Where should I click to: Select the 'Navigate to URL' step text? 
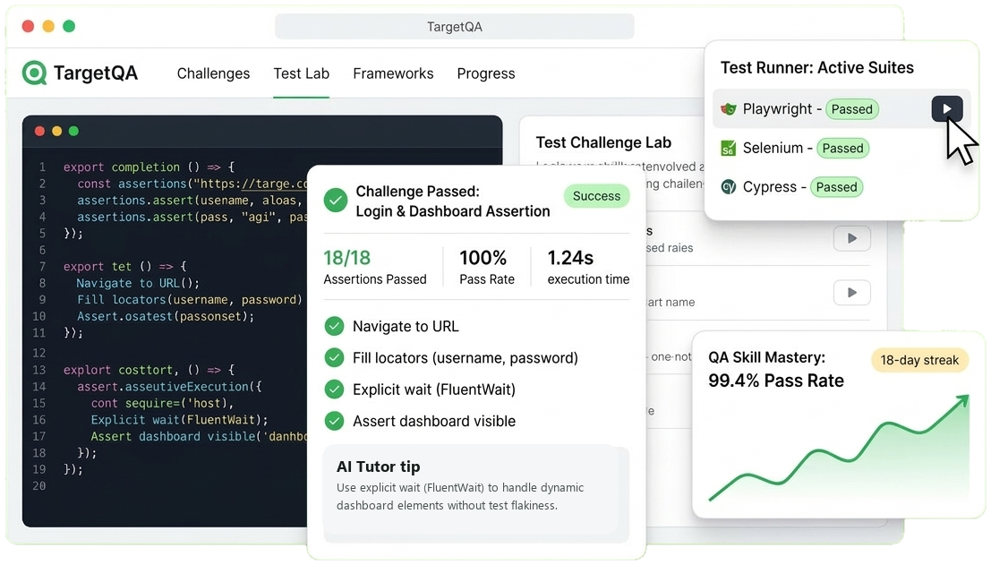click(406, 326)
